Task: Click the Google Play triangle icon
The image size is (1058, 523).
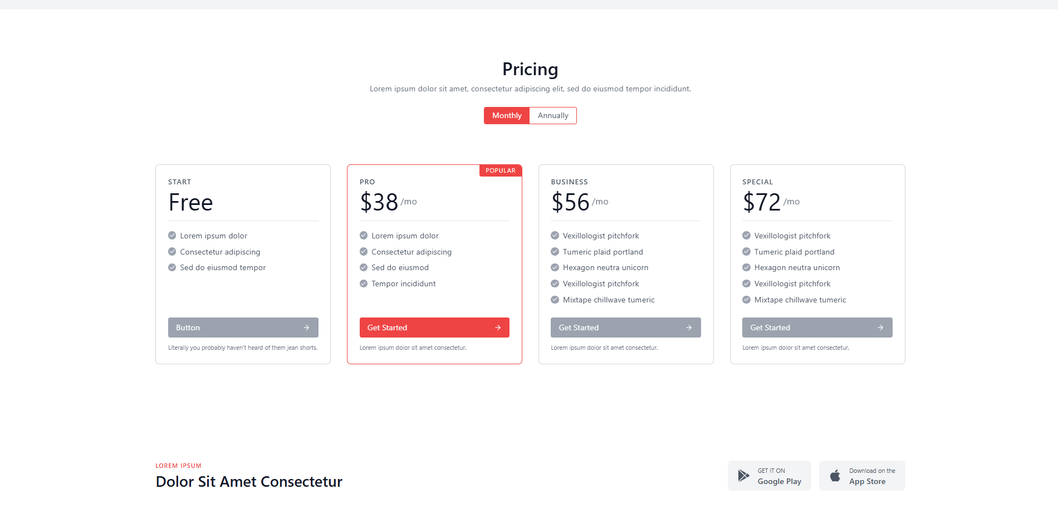Action: click(x=743, y=476)
